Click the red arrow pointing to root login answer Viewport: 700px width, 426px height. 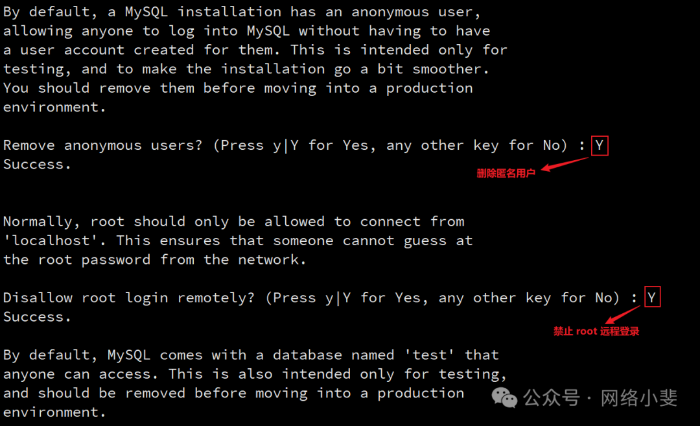623,316
